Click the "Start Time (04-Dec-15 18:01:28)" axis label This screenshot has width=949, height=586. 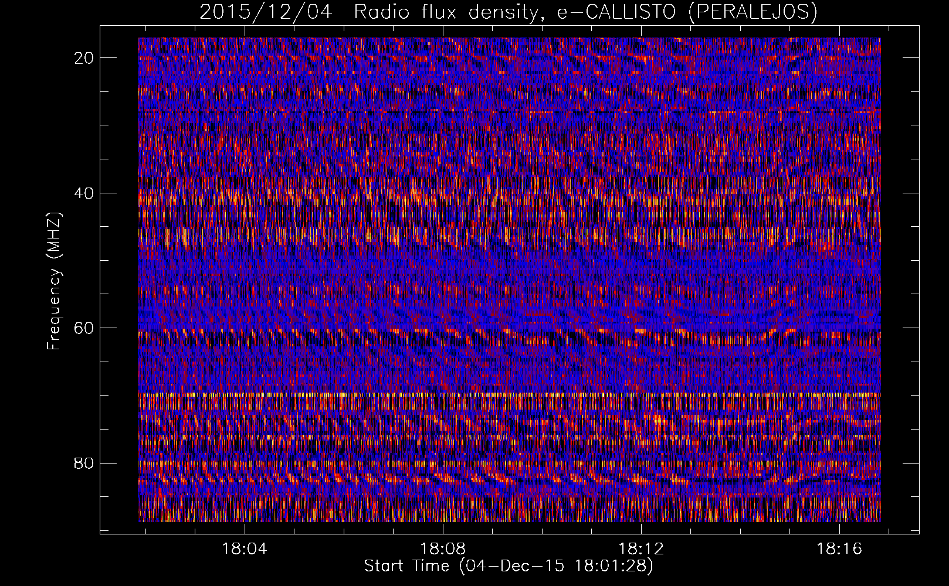pos(509,566)
